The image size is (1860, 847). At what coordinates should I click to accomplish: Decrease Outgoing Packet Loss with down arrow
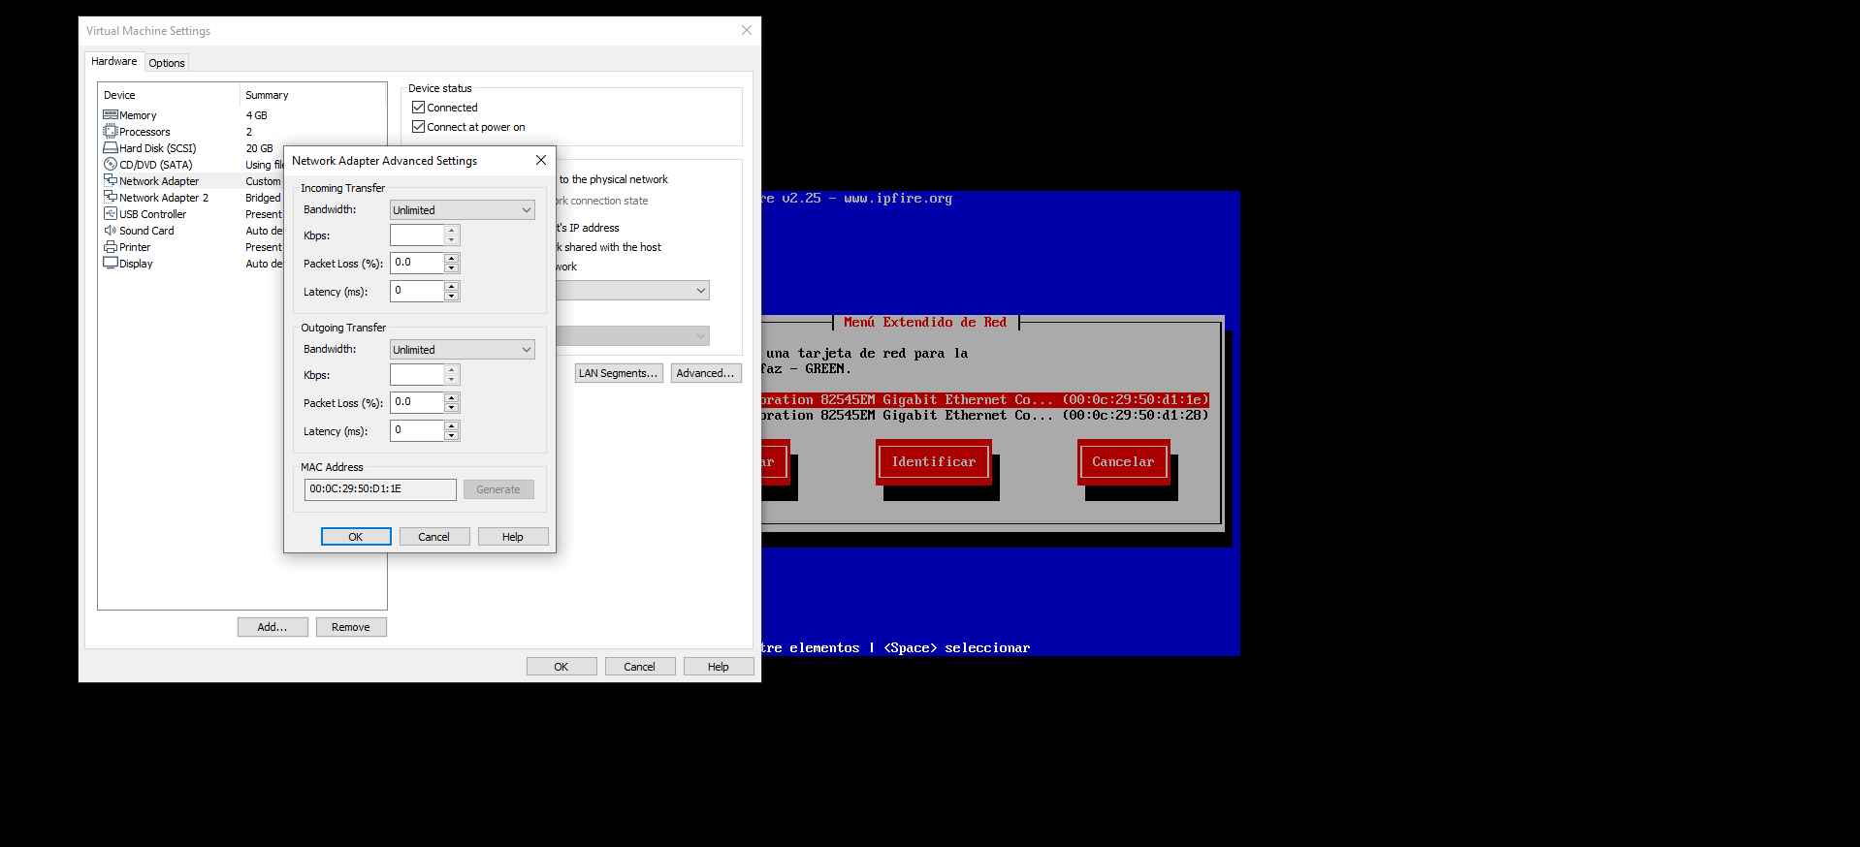452,407
